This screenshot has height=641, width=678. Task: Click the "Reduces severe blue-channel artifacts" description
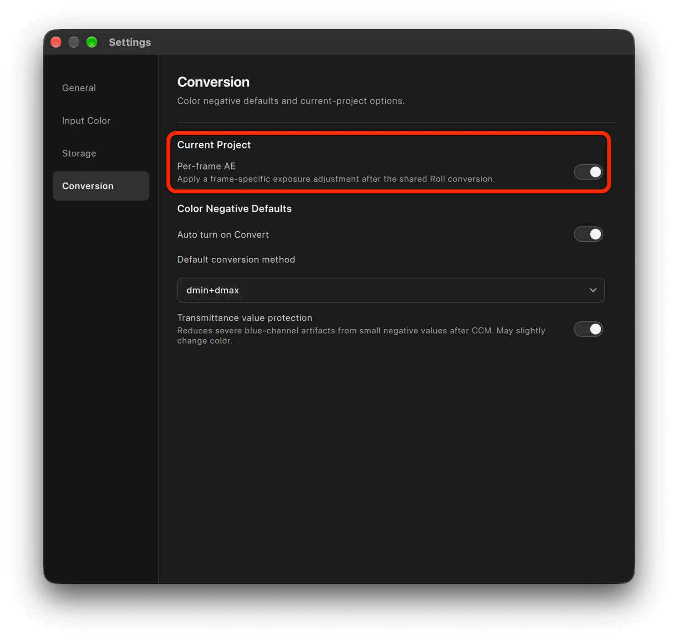coord(361,336)
